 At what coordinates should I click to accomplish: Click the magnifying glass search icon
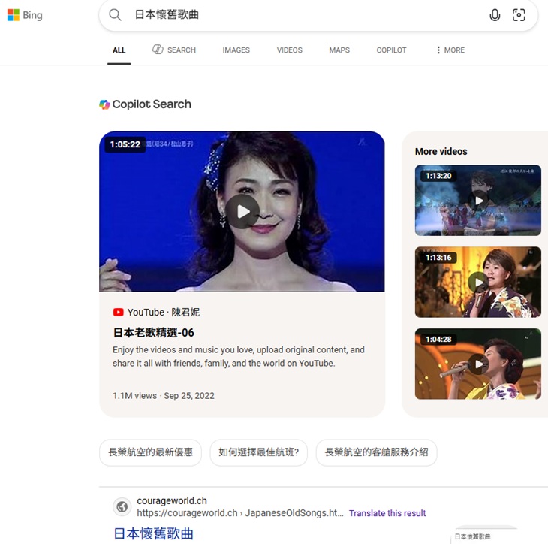coord(115,15)
